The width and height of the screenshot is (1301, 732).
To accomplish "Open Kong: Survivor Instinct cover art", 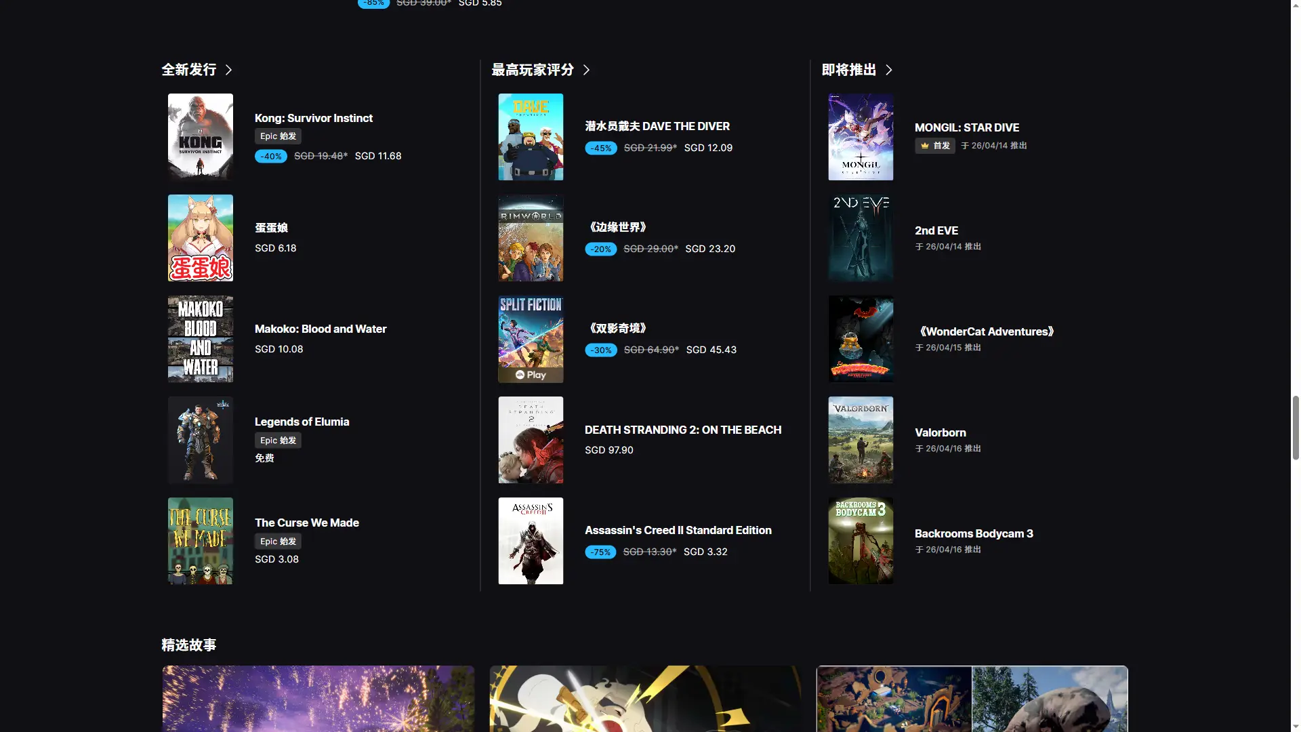I will point(201,137).
